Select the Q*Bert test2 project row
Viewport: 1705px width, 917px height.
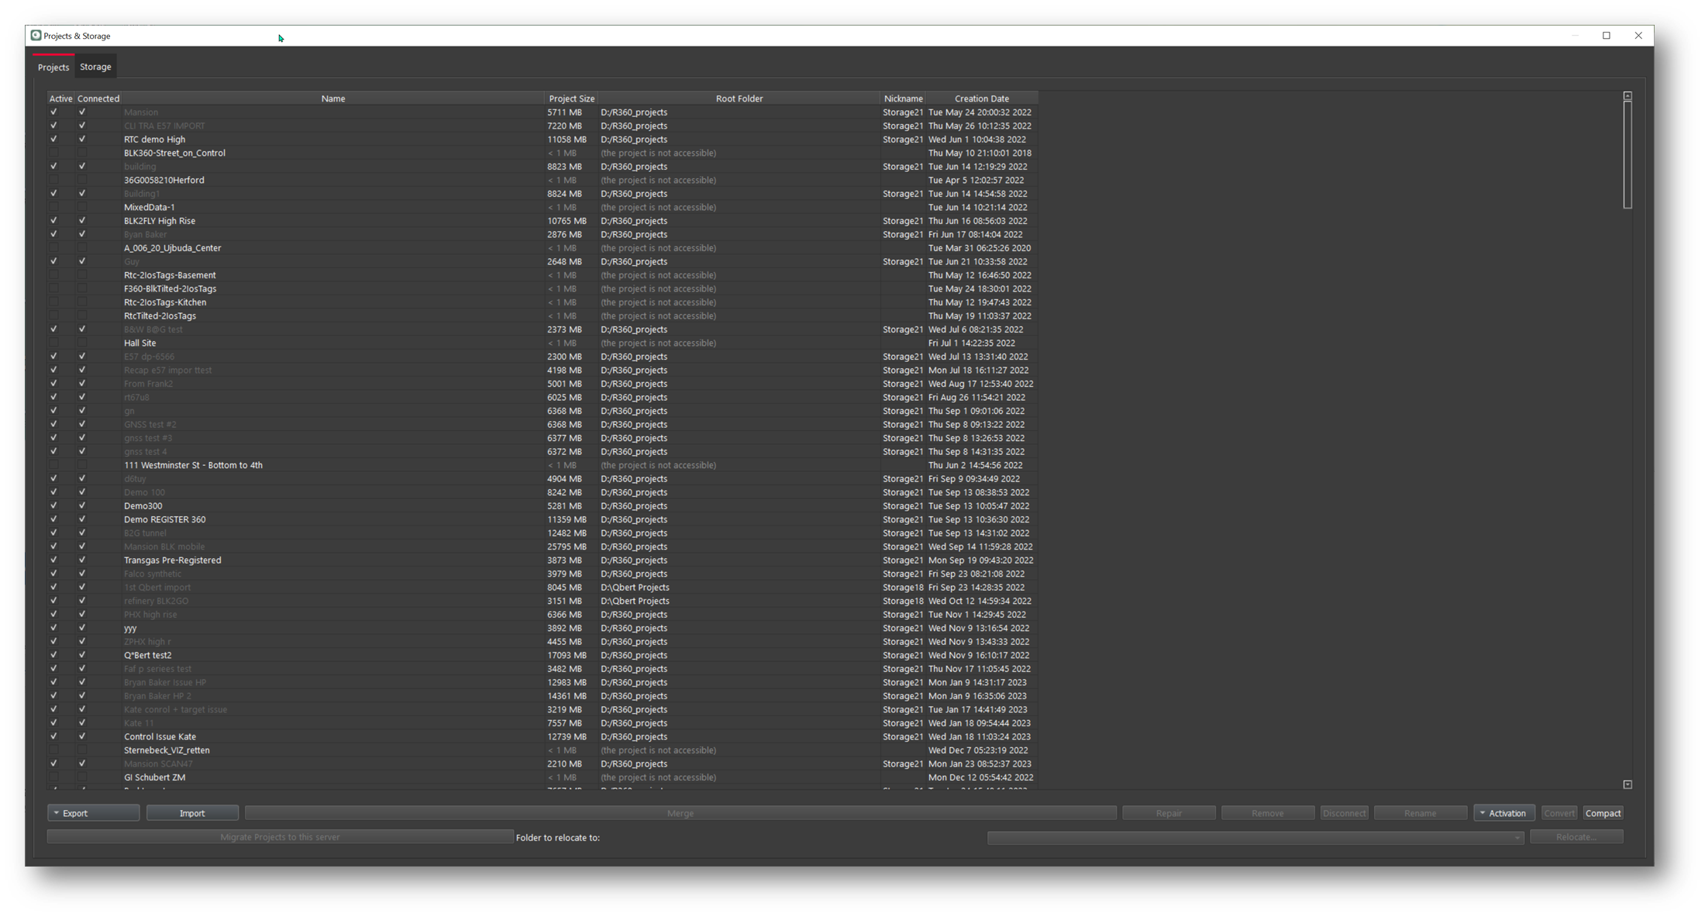147,656
